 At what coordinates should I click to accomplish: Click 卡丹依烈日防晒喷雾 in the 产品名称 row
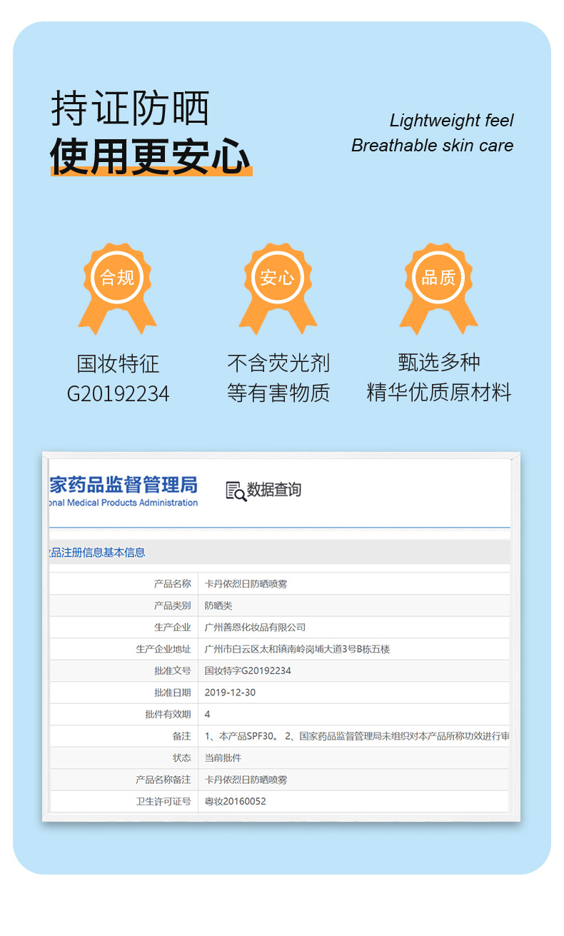click(x=246, y=583)
